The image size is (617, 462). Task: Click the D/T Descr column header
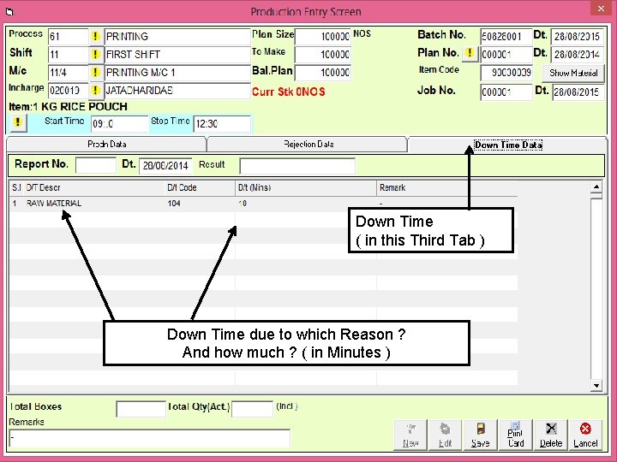tap(94, 187)
